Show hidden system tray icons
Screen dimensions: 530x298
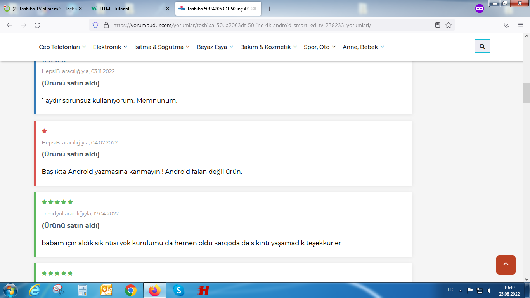pos(461,290)
